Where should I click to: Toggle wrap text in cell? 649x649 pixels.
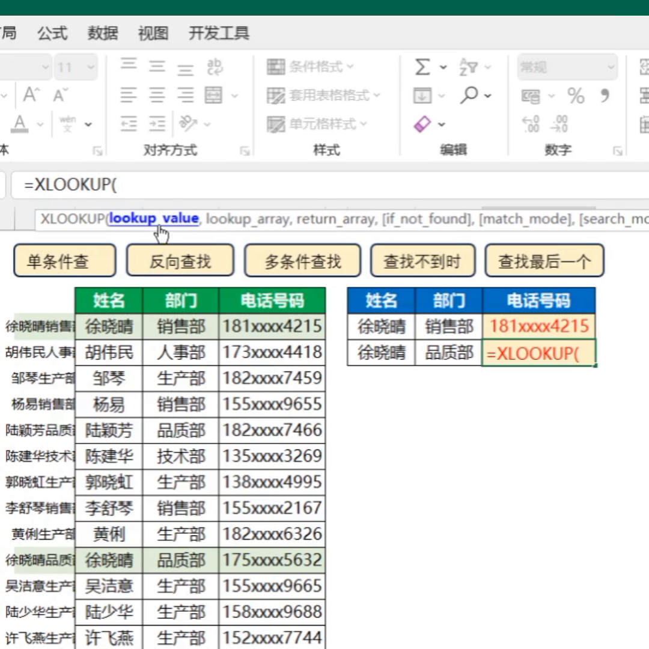click(215, 67)
